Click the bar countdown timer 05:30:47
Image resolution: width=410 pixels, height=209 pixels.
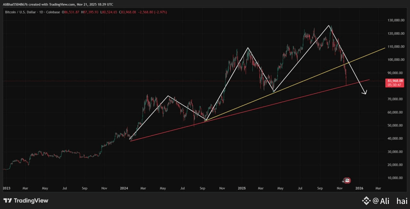(394, 85)
